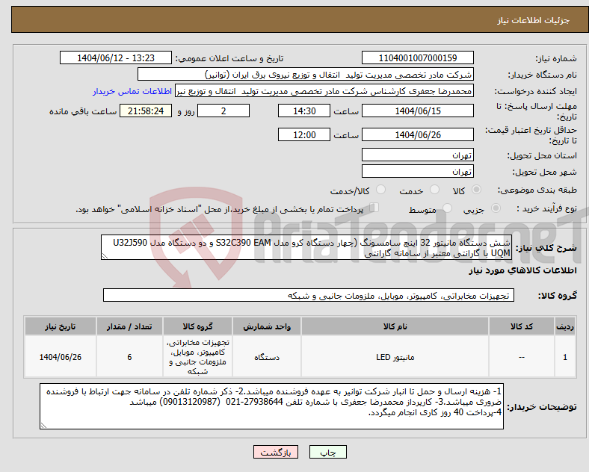Click the نام کالا column header

point(395,326)
